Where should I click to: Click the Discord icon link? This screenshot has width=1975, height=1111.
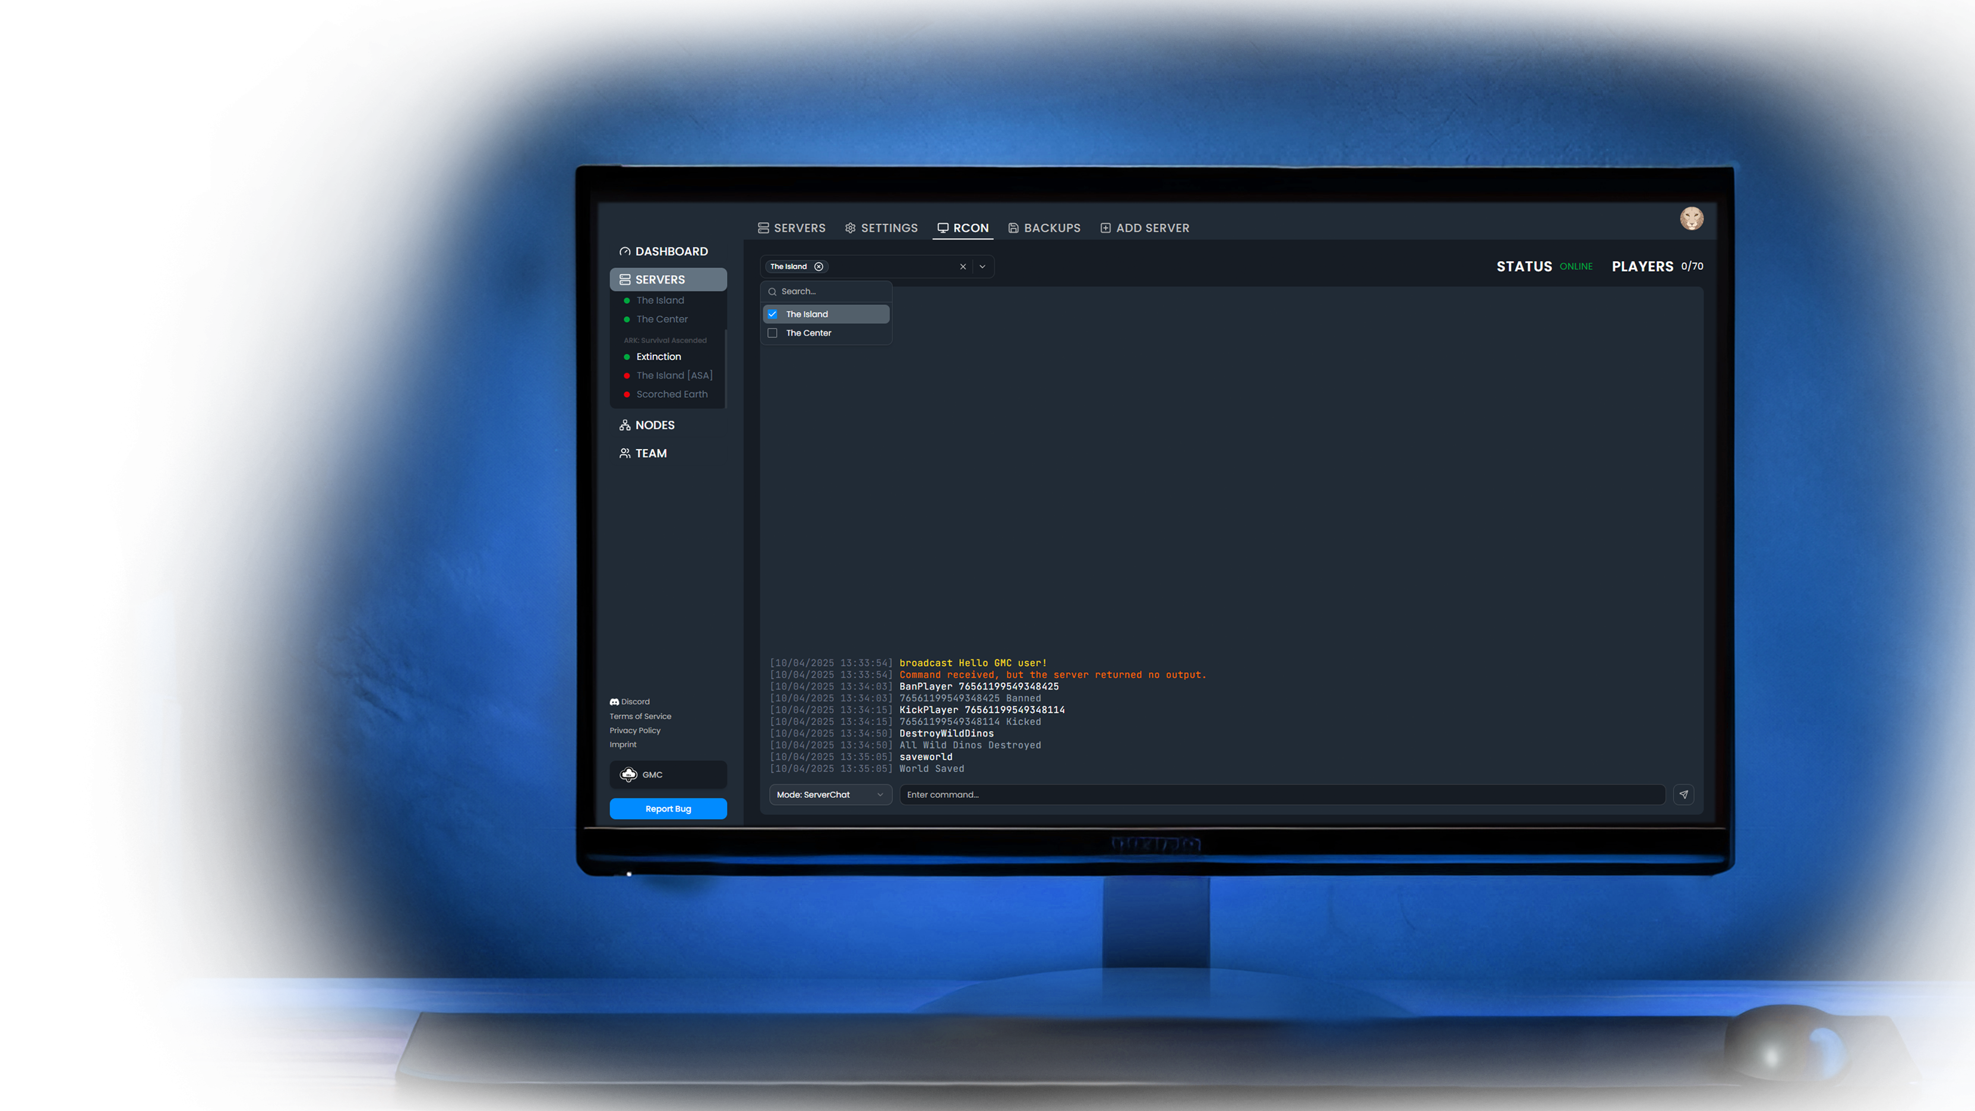coord(614,702)
